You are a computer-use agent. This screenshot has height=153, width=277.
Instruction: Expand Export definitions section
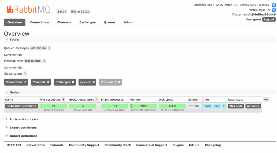23,128
